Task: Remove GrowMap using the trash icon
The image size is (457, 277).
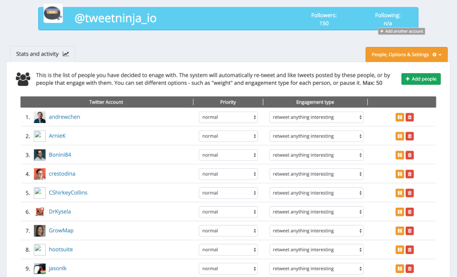Action: point(410,231)
